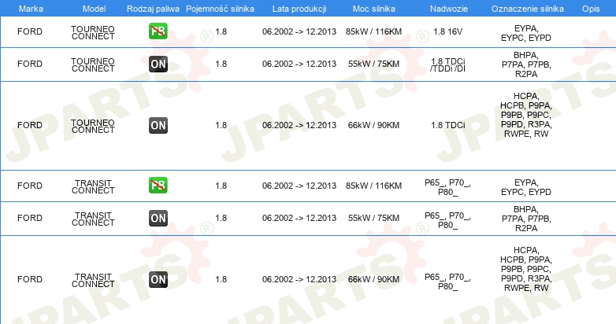Click 85kW / 116KM in Tourneo Connect row

coord(373,31)
